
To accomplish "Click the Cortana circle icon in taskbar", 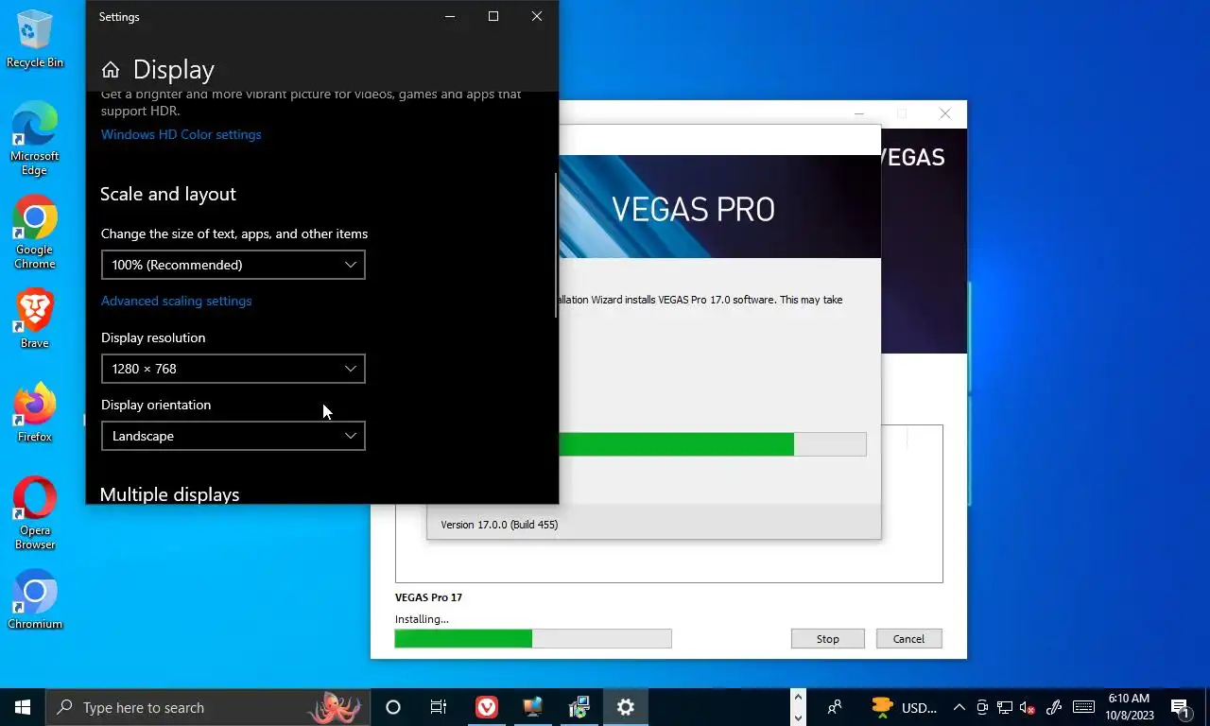I will [393, 707].
